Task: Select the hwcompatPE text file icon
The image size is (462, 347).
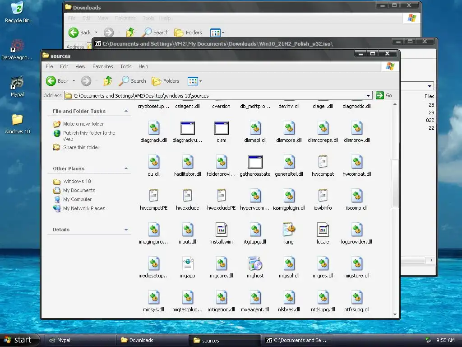Action: (x=153, y=196)
